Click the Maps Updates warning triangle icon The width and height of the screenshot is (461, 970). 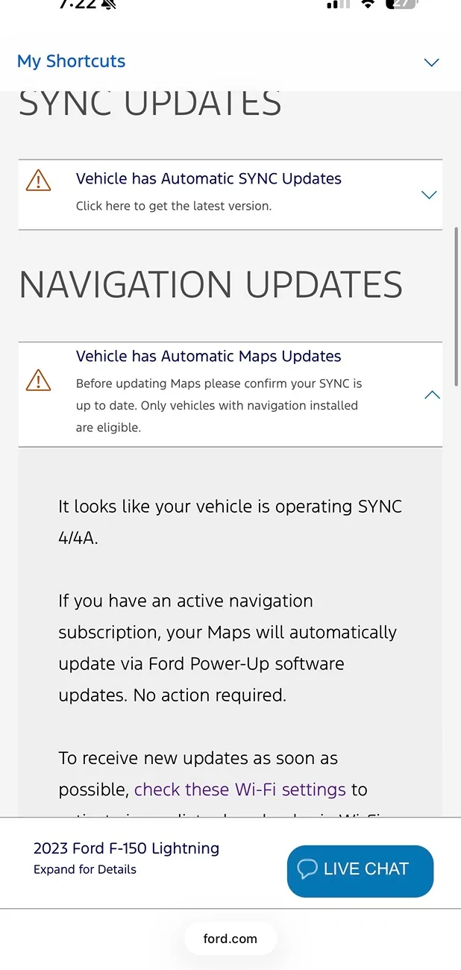click(38, 381)
